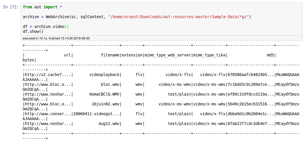Click the 'Aug12.wmv' filename cell
This screenshot has height=148, width=307.
point(109,124)
